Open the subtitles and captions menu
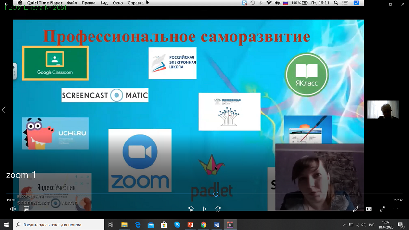 click(x=26, y=209)
